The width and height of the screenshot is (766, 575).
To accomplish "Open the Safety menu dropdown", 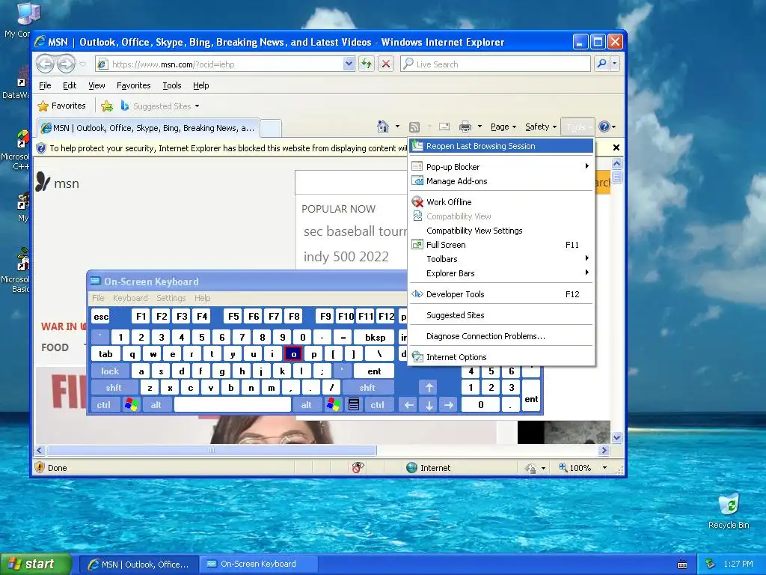I will [x=541, y=127].
